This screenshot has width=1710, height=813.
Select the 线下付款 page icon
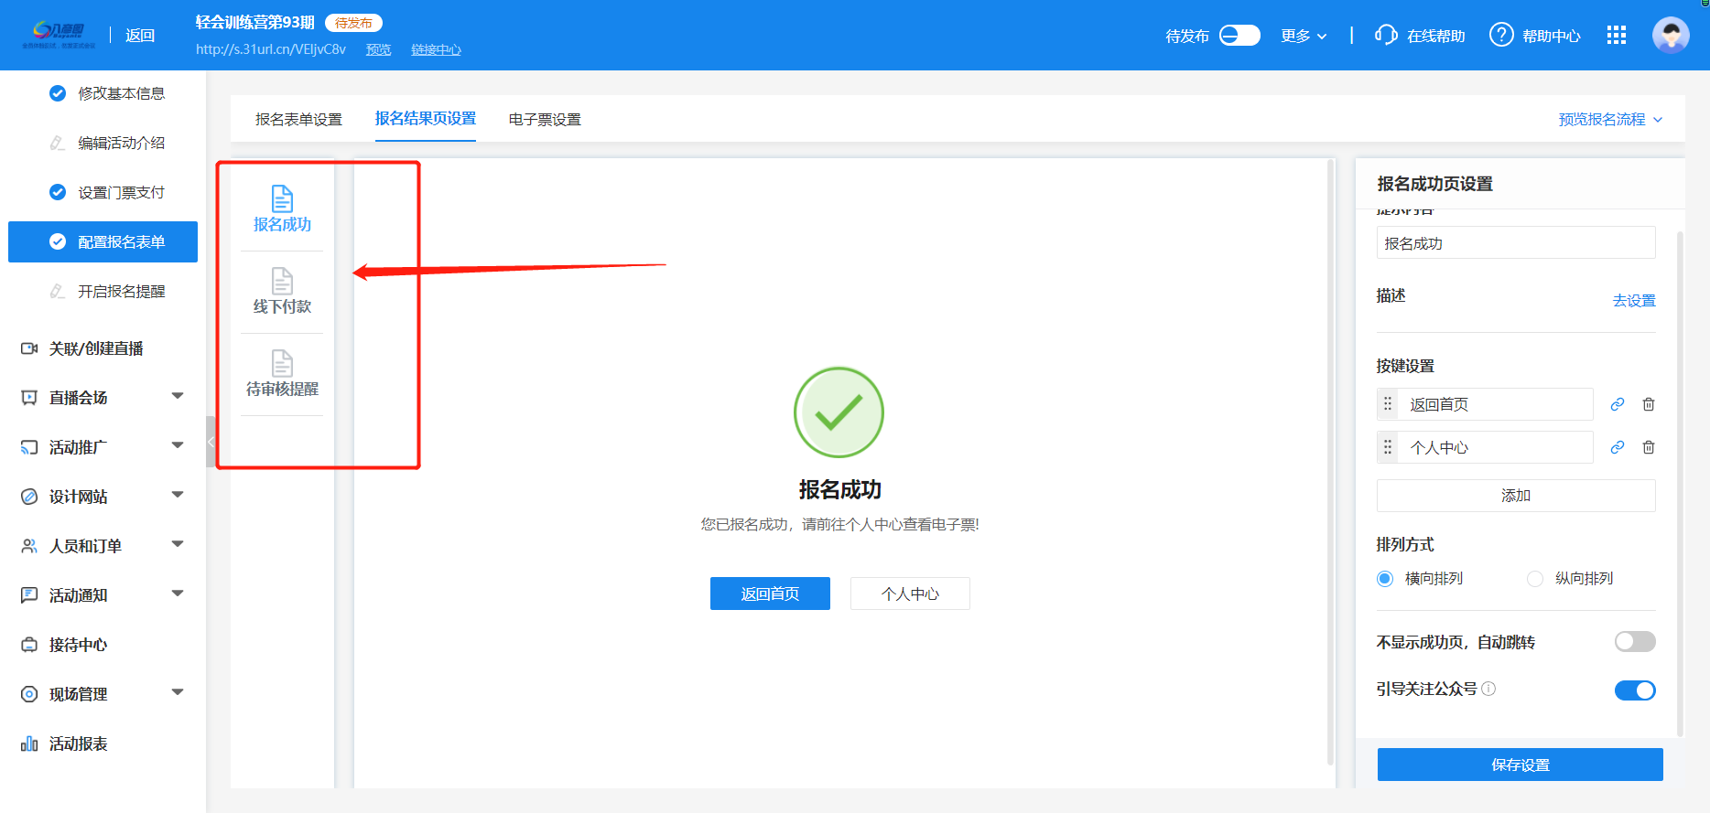point(282,281)
